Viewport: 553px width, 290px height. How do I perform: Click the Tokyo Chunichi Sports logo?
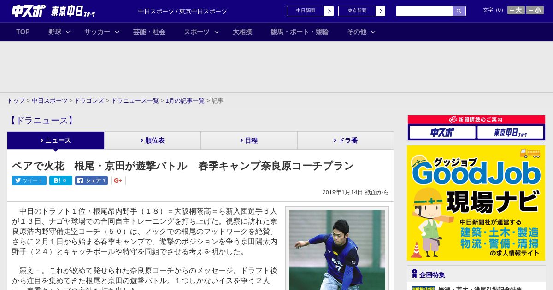coord(73,11)
